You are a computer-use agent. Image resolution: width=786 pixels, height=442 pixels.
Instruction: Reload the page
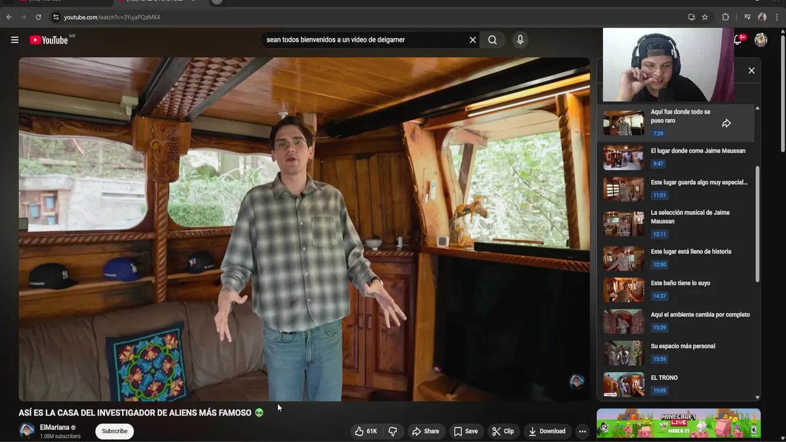pos(39,17)
